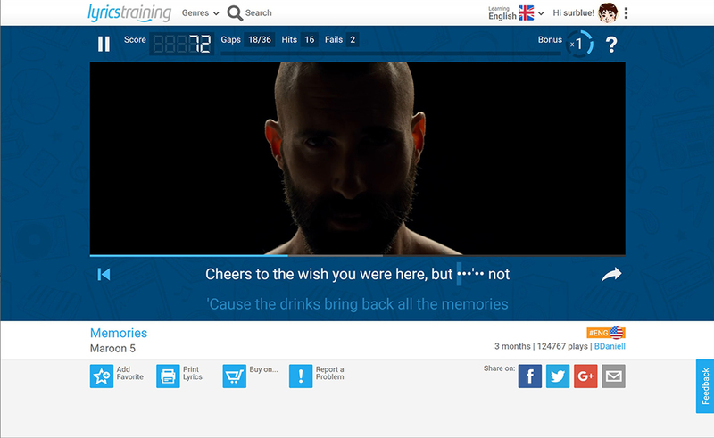This screenshot has width=714, height=438.
Task: Open the LyricsTraining home logo
Action: [x=129, y=12]
